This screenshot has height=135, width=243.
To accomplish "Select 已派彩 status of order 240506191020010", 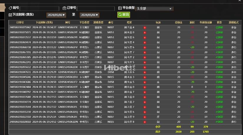I will click(219, 122).
